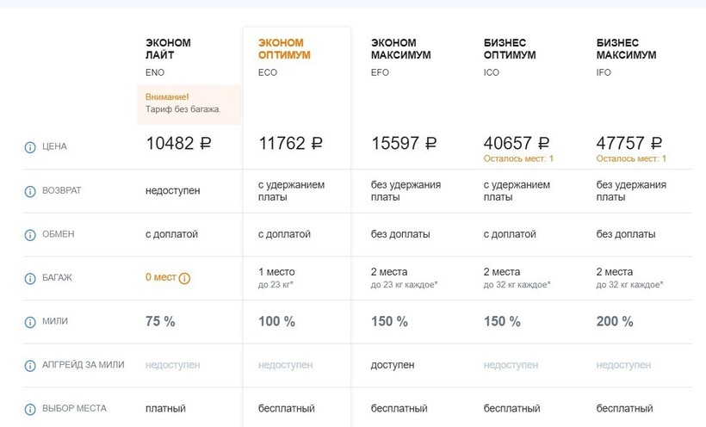Select the ЭКОНОМ ЛАЙТ fare header

tap(168, 49)
